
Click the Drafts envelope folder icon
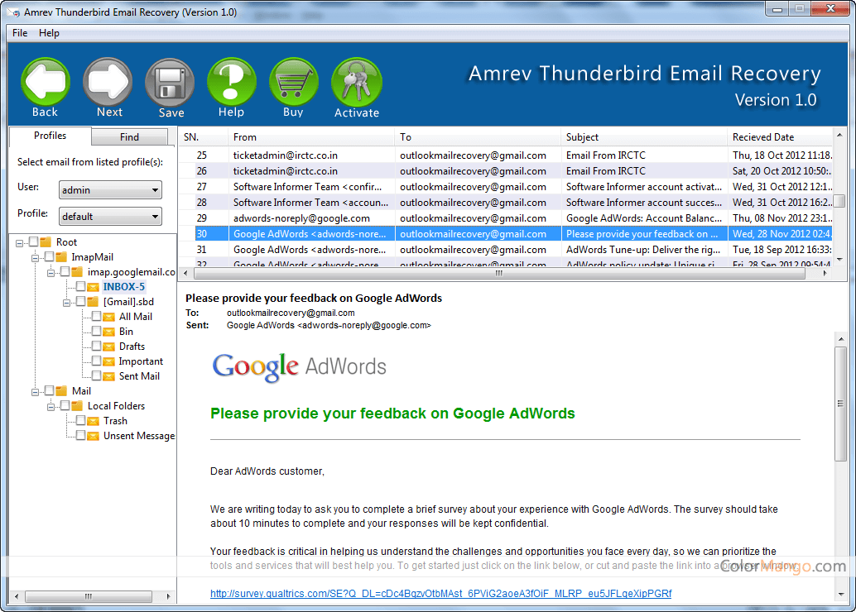coord(109,347)
